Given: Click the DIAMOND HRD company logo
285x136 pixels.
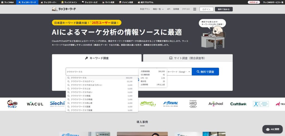Looking at the screenshot, I should pos(193,104).
